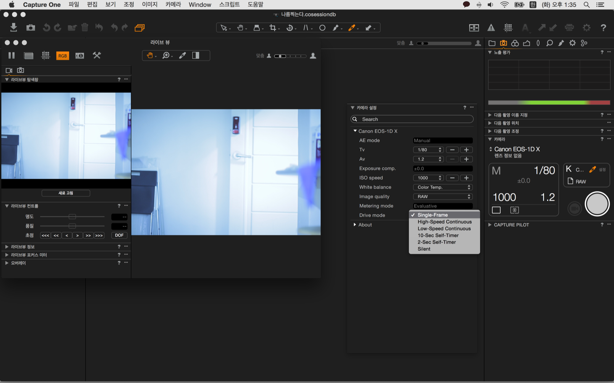
Task: Click the 새로 고침 refresh button
Action: (x=66, y=193)
